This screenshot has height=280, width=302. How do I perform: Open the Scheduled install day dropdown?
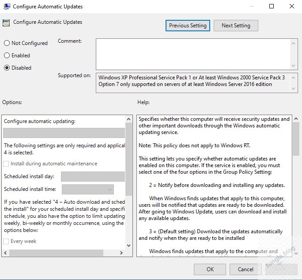coord(93,176)
